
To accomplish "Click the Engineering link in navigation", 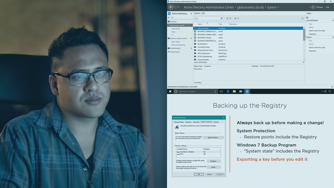I will 176,29.
